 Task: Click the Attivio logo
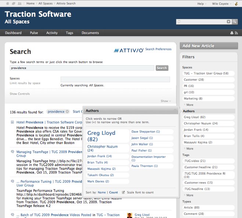tap(128, 50)
